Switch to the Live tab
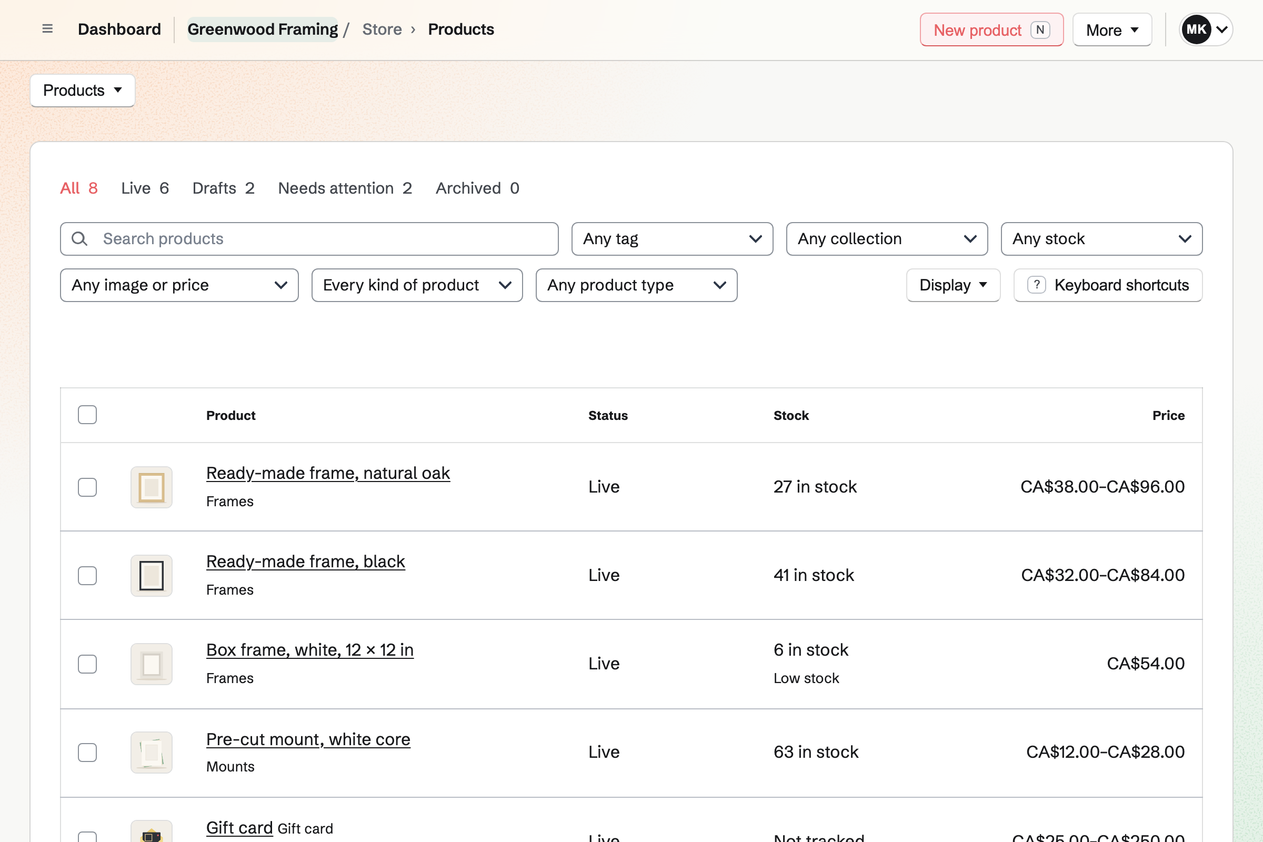The image size is (1263, 842). click(145, 188)
